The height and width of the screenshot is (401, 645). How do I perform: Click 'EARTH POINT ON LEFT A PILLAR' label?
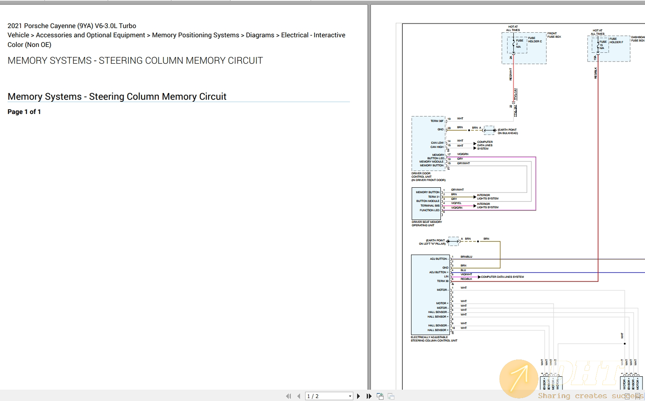click(x=432, y=242)
